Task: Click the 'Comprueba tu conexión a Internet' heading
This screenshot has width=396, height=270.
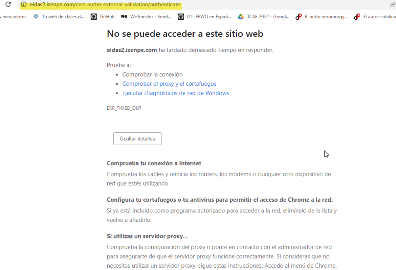Action: pyautogui.click(x=154, y=163)
